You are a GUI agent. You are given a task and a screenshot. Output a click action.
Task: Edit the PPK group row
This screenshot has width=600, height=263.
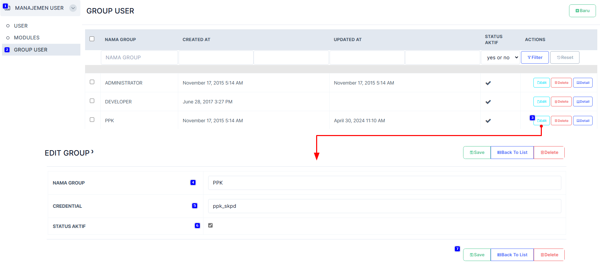pyautogui.click(x=541, y=121)
